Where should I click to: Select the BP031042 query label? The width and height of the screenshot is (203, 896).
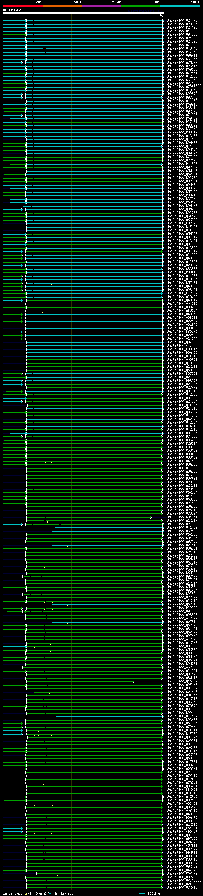(x=12, y=10)
